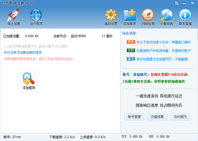
Task: Open the 访问官网 button
Action: tap(180, 117)
